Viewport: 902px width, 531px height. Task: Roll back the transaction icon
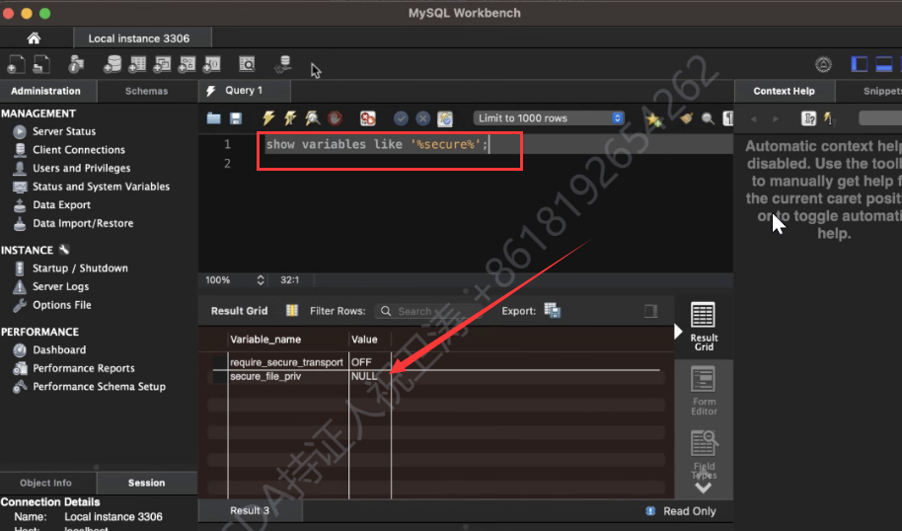[422, 118]
